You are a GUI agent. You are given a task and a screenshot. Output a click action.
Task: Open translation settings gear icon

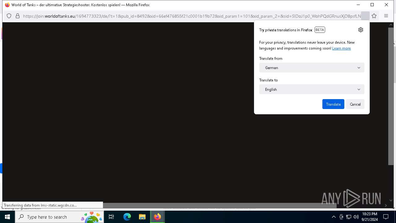360,30
